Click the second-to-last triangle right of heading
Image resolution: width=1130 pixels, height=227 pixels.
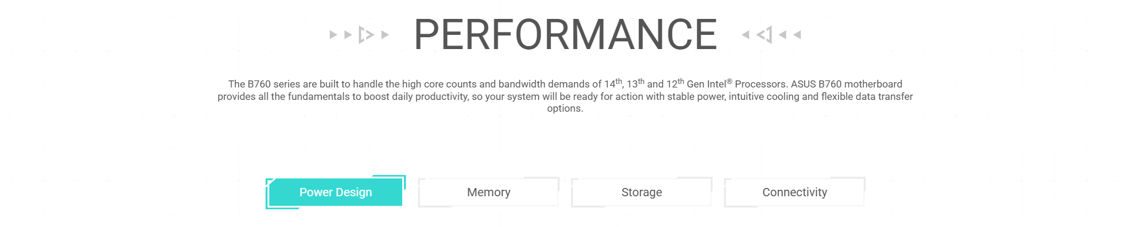[x=782, y=35]
